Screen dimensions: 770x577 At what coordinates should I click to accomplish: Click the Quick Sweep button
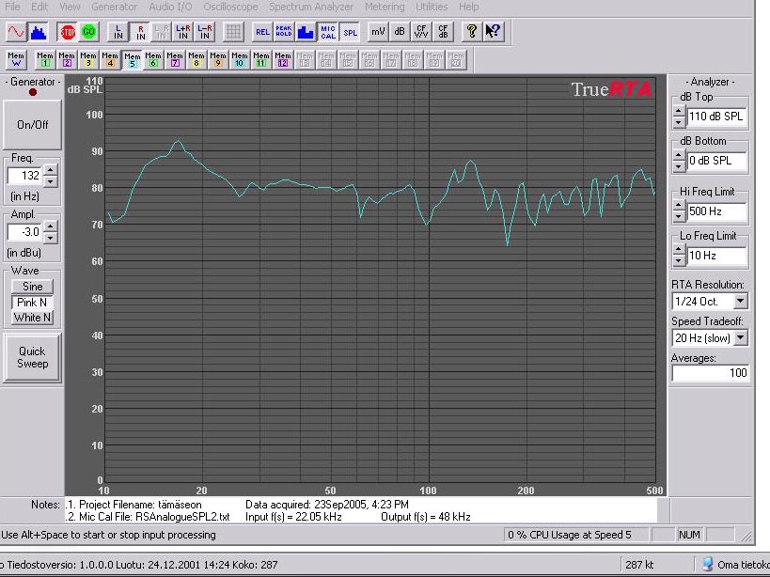32,357
